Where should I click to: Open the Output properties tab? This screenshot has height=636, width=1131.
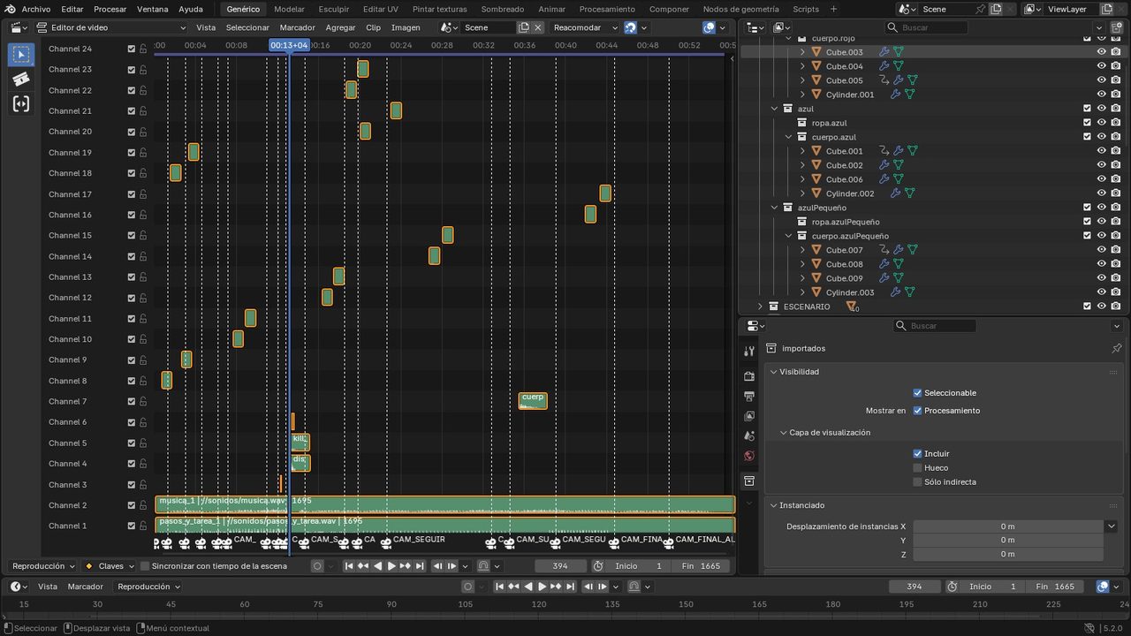749,397
